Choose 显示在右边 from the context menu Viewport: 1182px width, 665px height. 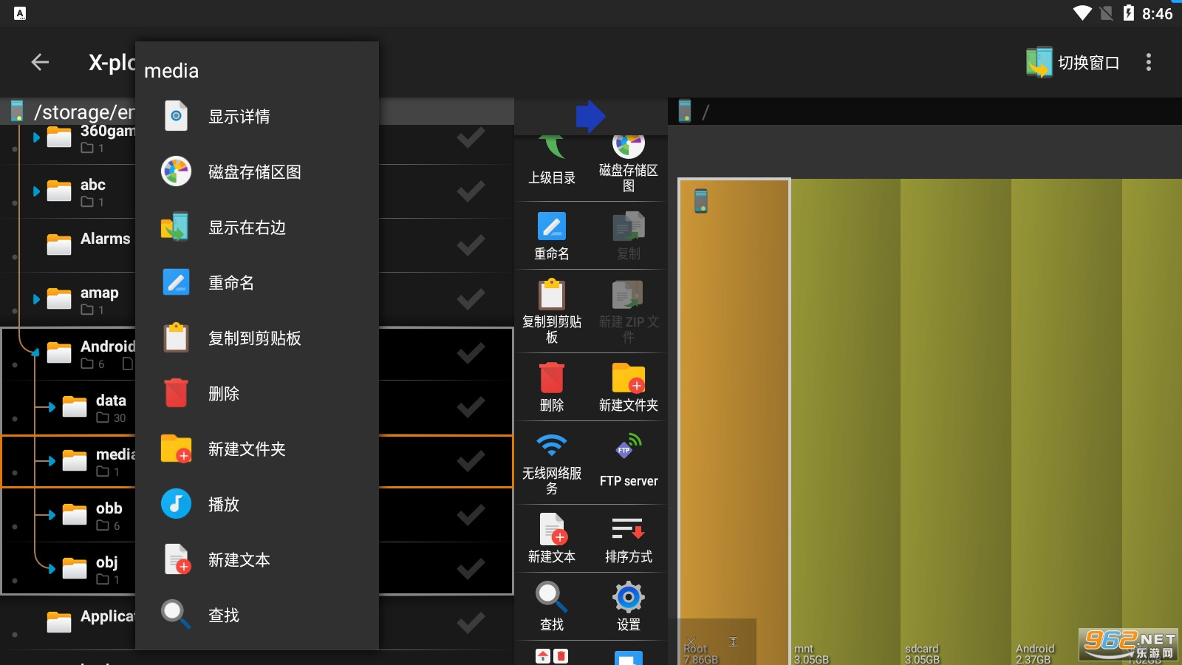(257, 228)
